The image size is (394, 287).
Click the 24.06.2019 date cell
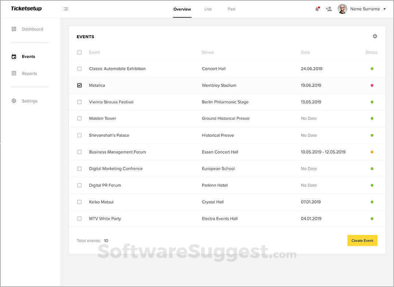[312, 69]
